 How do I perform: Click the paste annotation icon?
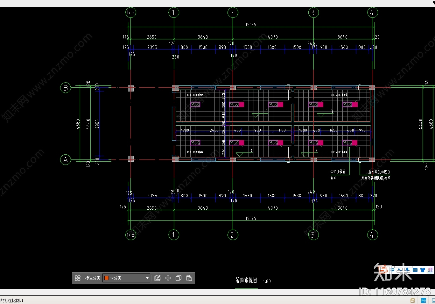click(189, 278)
